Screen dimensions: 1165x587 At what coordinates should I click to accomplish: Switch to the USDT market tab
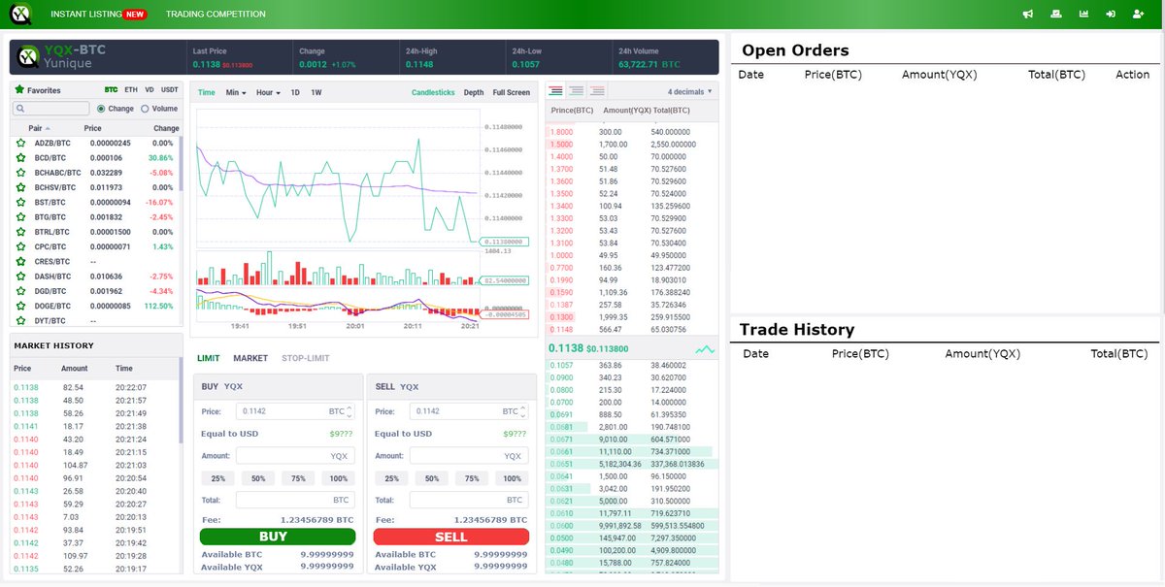point(170,90)
